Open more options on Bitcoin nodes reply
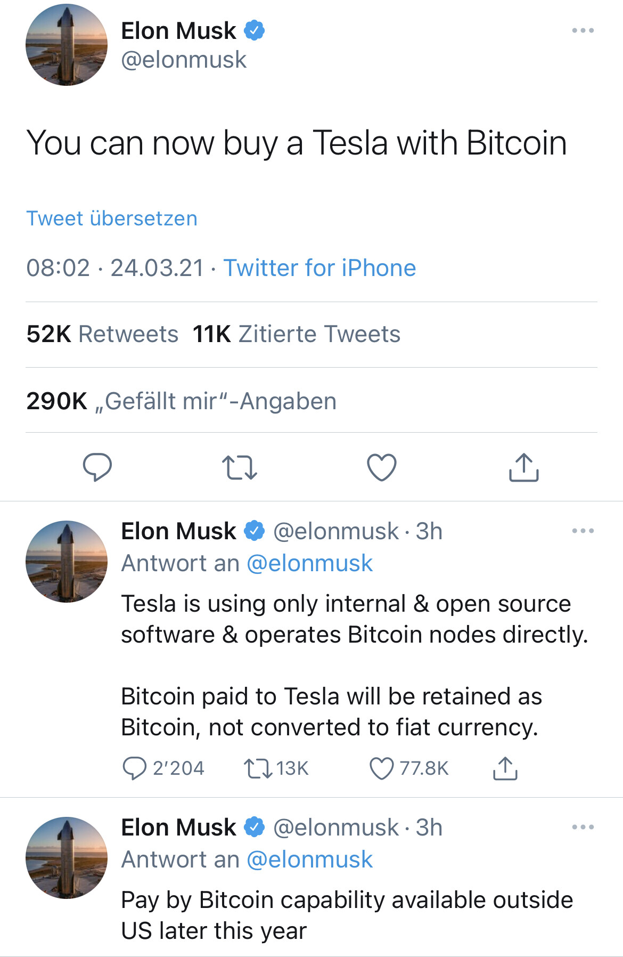This screenshot has width=623, height=957. click(583, 531)
